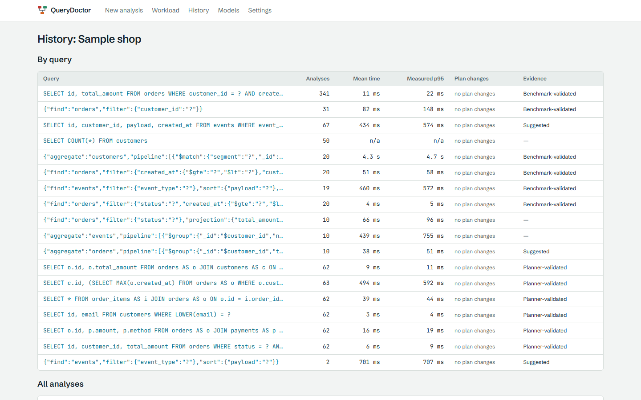Open the New analysis page
This screenshot has width=641, height=400.
(x=124, y=10)
